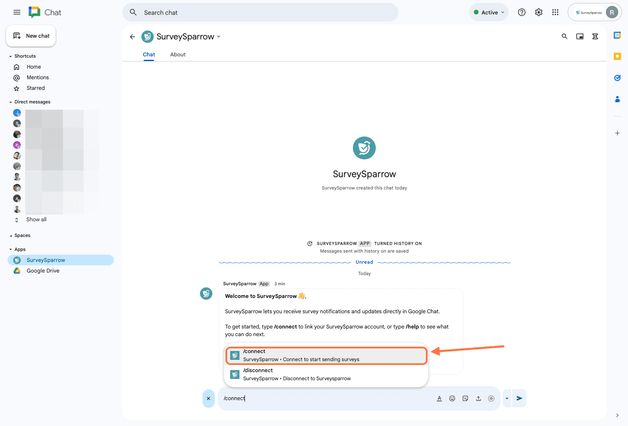This screenshot has width=628, height=426.
Task: Open the Active status dropdown
Action: click(489, 12)
